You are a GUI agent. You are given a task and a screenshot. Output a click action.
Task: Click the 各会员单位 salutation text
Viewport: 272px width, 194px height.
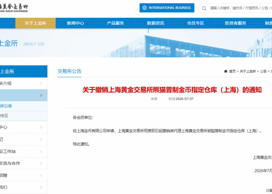pos(83,118)
